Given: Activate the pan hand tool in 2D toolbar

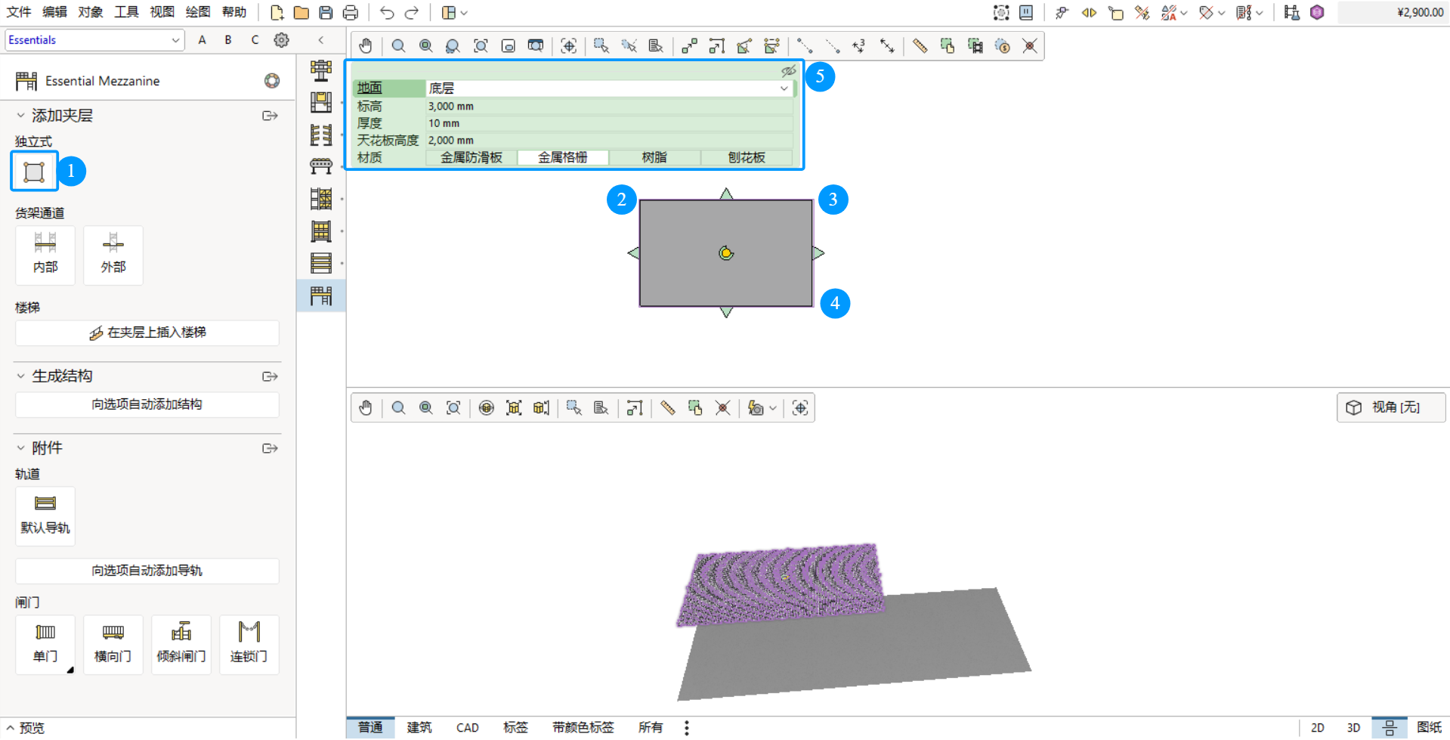Looking at the screenshot, I should point(366,46).
